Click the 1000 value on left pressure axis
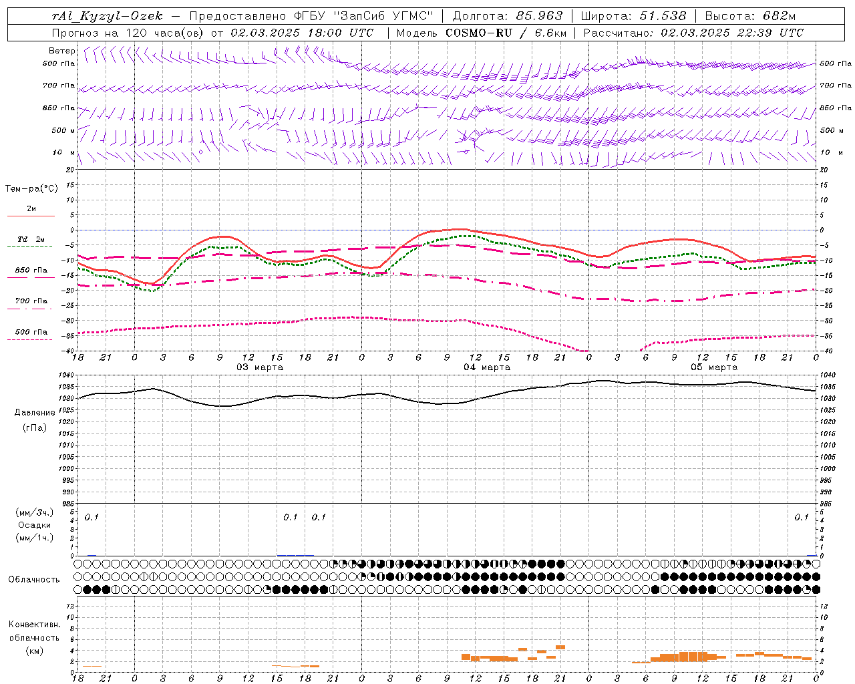 67,469
